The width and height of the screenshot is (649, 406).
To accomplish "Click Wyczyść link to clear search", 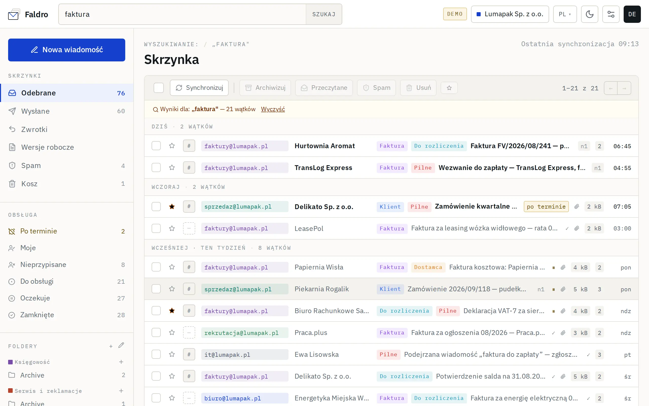I will (273, 109).
